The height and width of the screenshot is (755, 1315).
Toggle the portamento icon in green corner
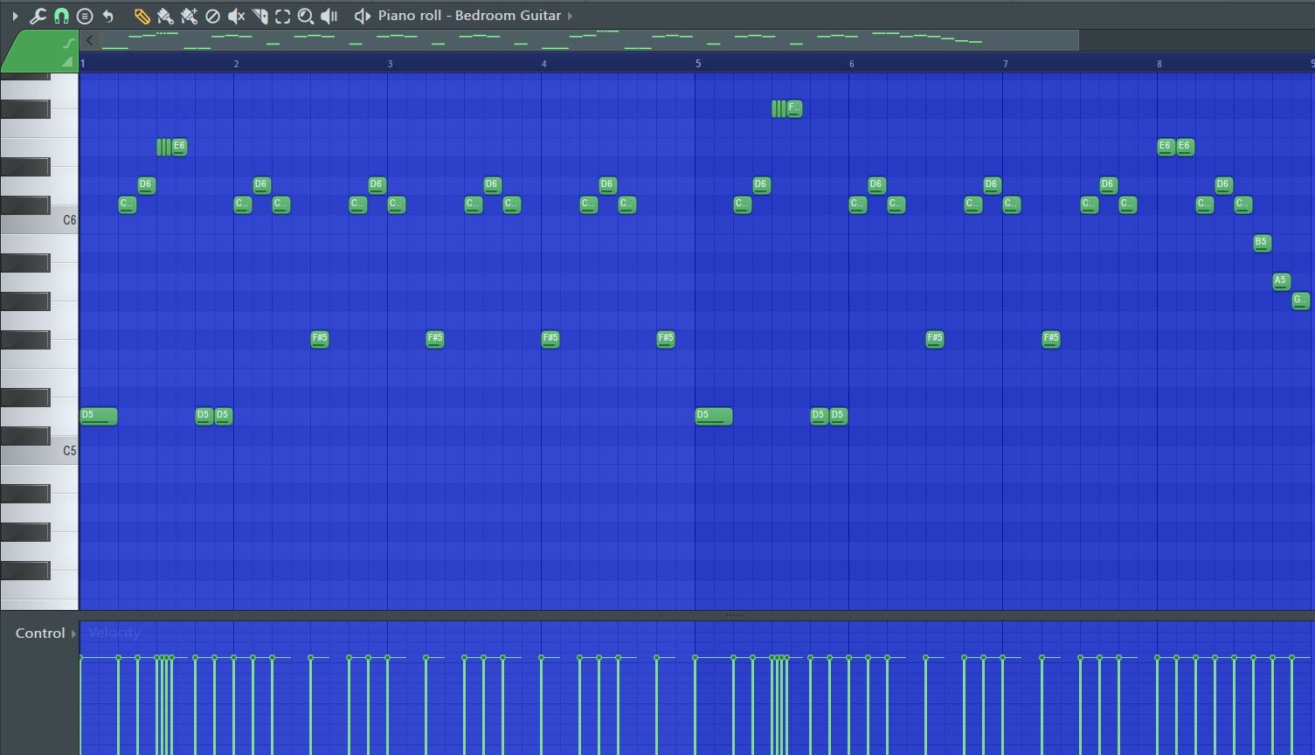click(x=68, y=43)
